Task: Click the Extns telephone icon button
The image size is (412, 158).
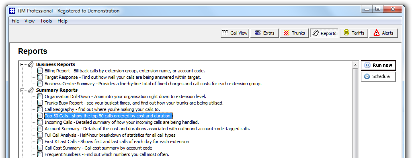Action: click(x=264, y=33)
